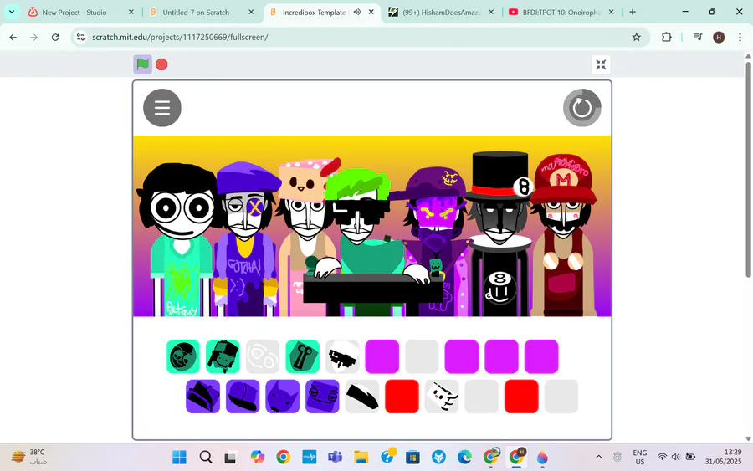Pick the grayed-out pixel sunglasses icon

click(342, 356)
